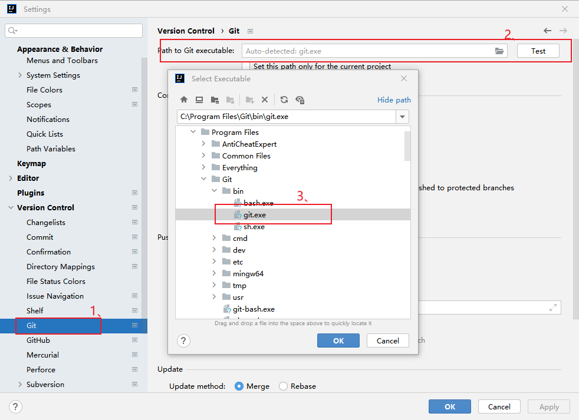Go to home directory in Select Executable toolbar
The image size is (579, 420).
point(184,100)
